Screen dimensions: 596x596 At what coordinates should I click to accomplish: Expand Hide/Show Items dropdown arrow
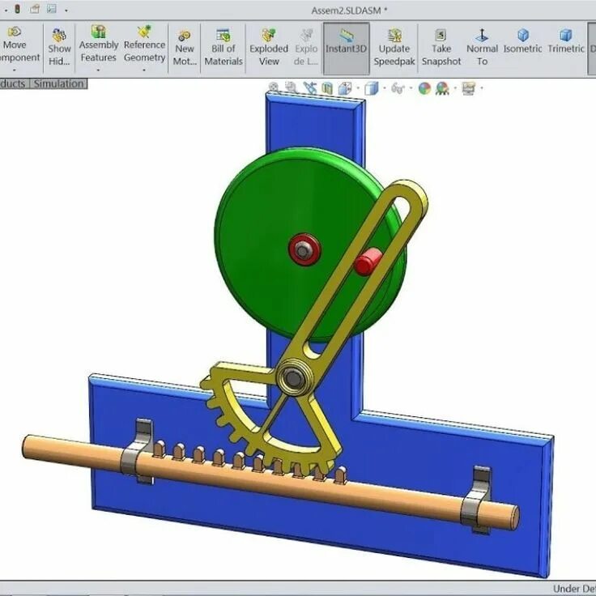pyautogui.click(x=411, y=88)
